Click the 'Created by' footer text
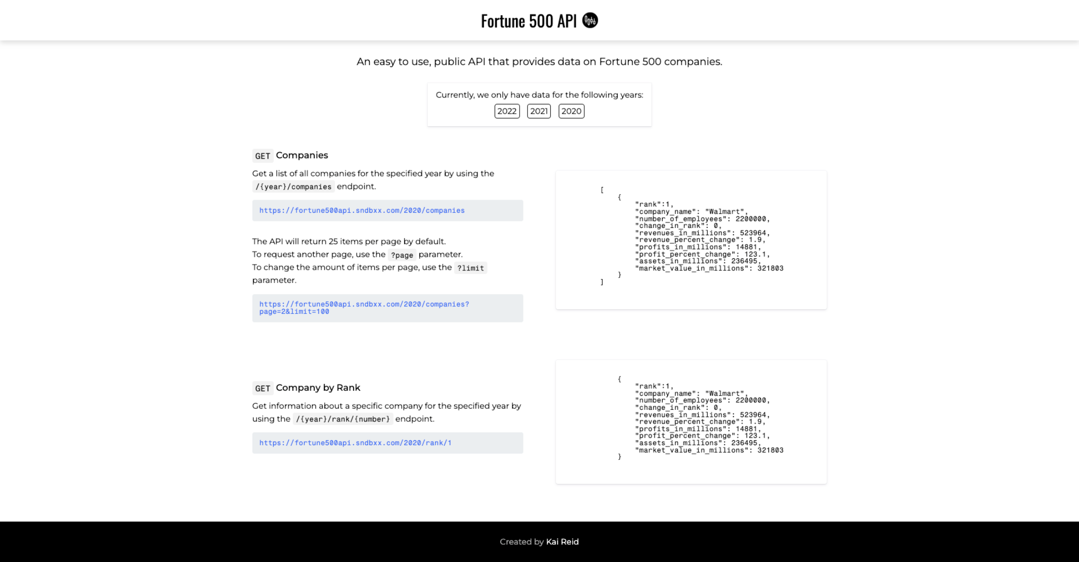The image size is (1079, 562). [x=522, y=542]
